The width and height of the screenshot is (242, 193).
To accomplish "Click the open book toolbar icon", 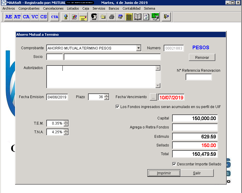I will click(x=138, y=17).
